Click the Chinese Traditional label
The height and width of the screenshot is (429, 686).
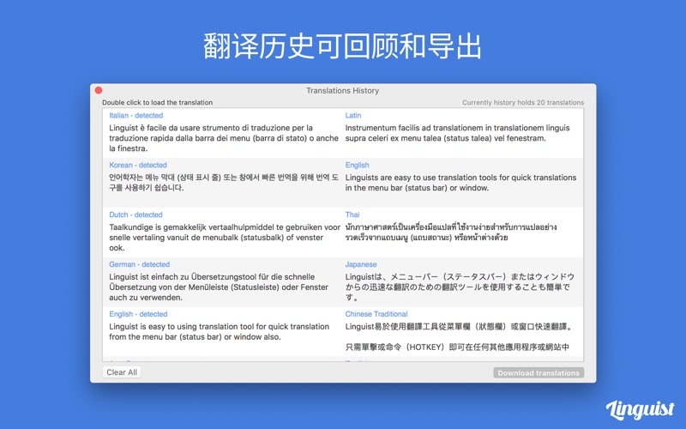pos(376,314)
